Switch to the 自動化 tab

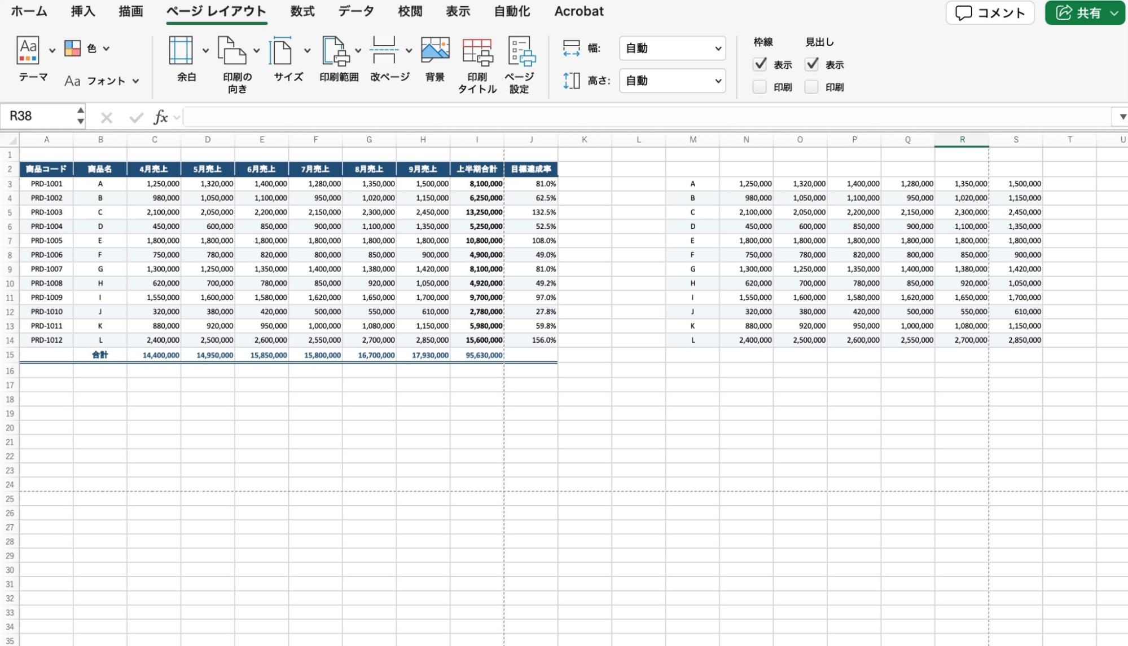coord(512,11)
